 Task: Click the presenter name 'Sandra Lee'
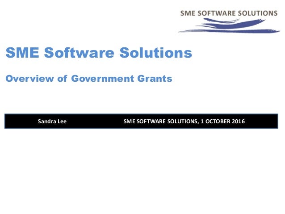(x=52, y=121)
